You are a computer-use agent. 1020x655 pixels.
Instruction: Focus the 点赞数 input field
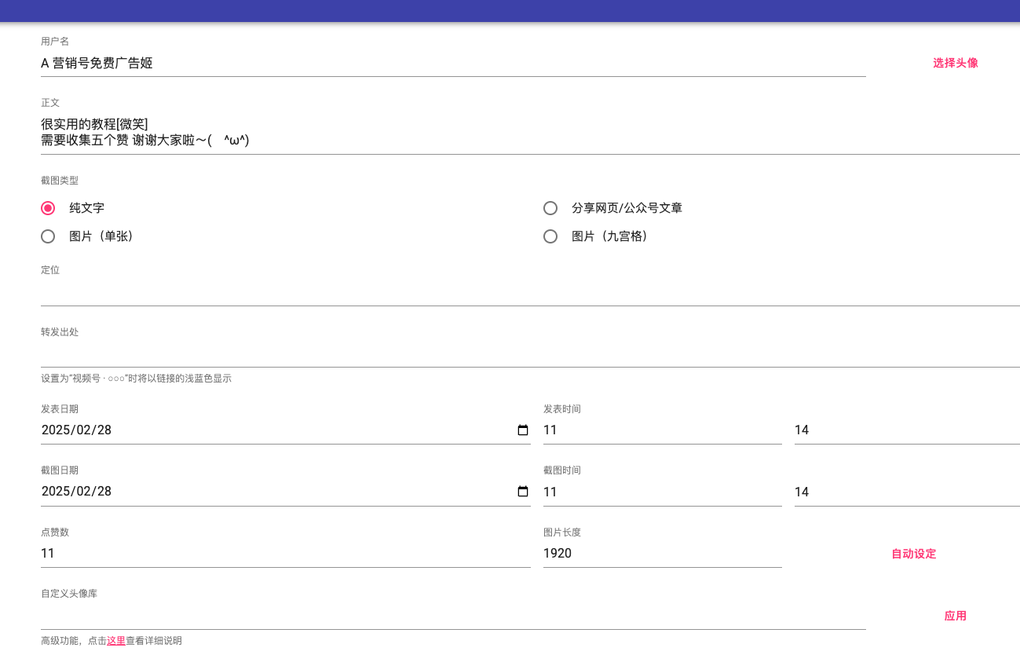[x=285, y=554]
